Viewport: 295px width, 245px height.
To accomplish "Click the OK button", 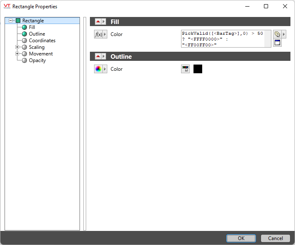I will coord(241,238).
